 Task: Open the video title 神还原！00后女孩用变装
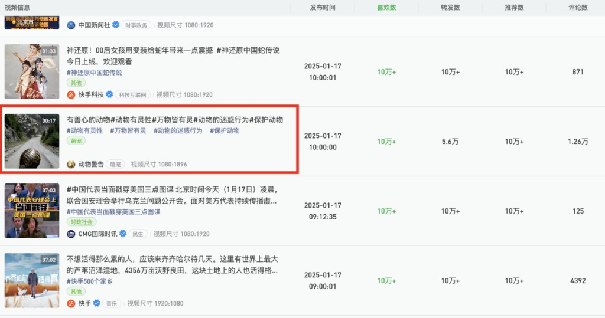point(173,56)
